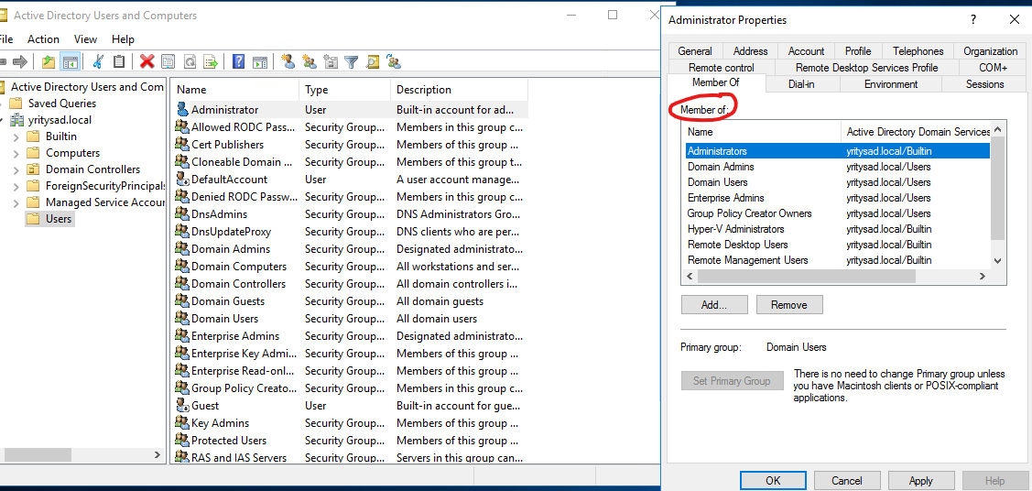
Task: Open Properties via the toolbar icon
Action: (168, 62)
